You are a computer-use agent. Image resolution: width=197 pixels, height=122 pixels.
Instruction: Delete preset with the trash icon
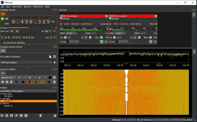click(41, 115)
